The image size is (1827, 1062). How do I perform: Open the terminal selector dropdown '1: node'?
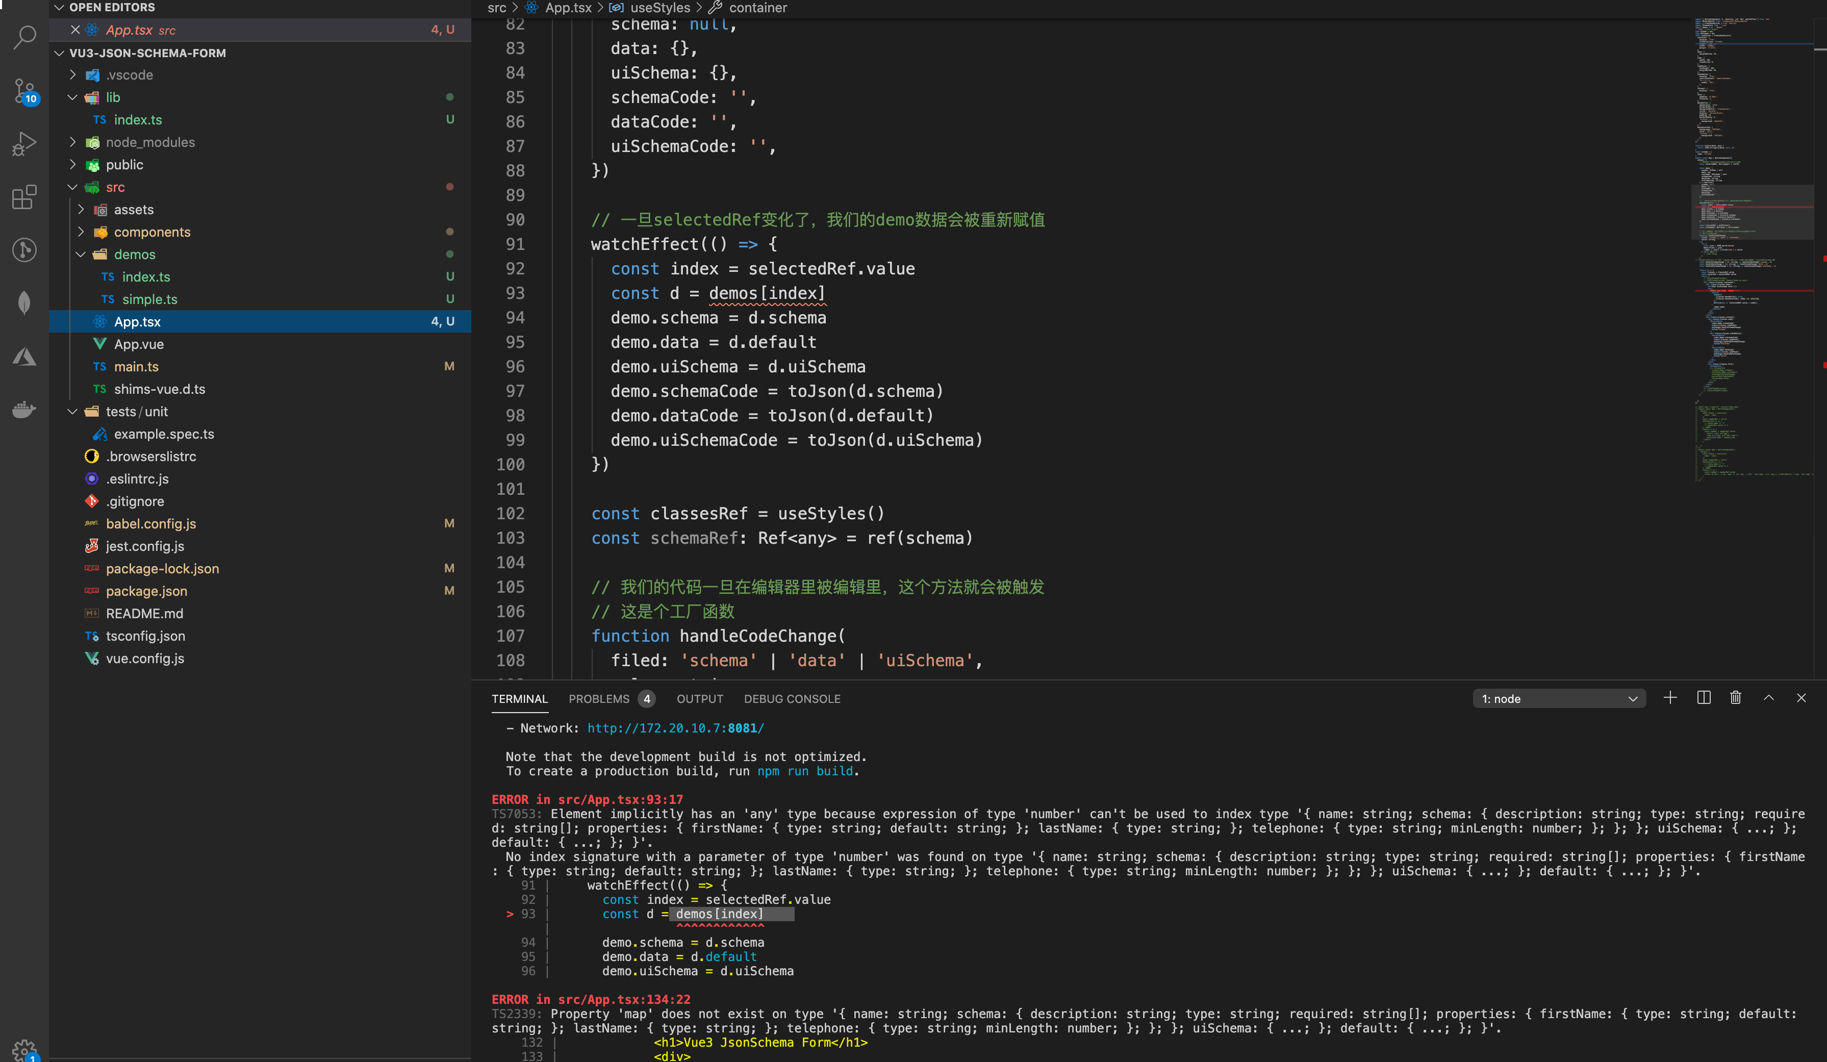coord(1559,699)
